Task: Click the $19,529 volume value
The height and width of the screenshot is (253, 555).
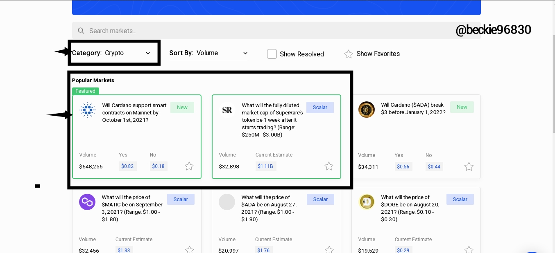Action: coord(368,251)
